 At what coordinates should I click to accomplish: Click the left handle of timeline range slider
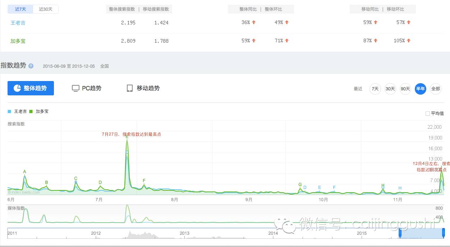[x=400, y=233]
